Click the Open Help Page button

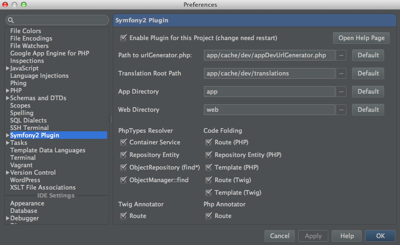(x=361, y=38)
